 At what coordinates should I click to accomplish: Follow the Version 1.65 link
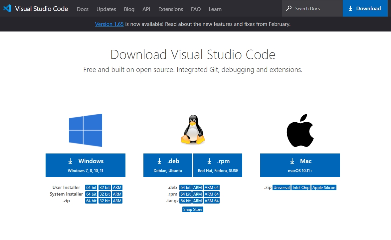coord(109,24)
